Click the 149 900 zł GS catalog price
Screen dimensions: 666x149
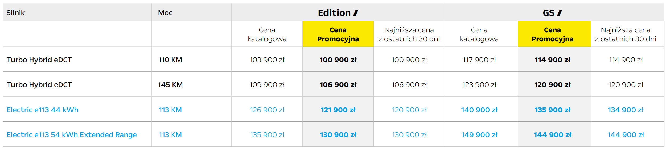(479, 135)
